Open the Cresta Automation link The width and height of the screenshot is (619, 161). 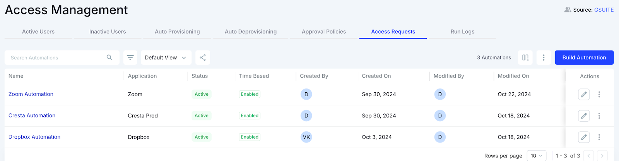click(x=32, y=115)
